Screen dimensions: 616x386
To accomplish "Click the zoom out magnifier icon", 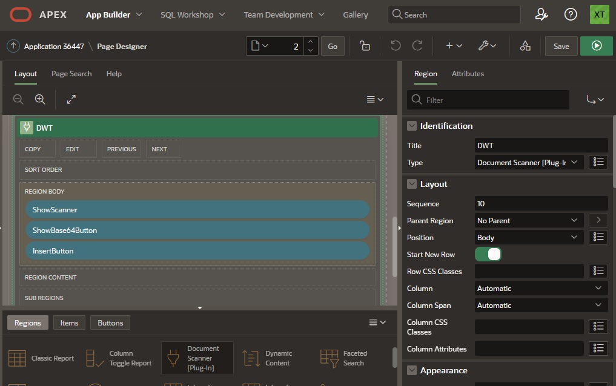I will 18,99.
